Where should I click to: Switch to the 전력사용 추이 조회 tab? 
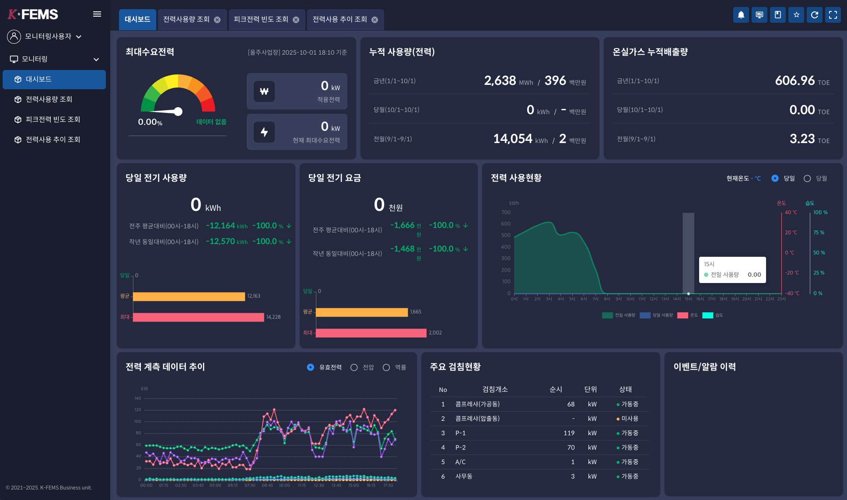[x=339, y=20]
